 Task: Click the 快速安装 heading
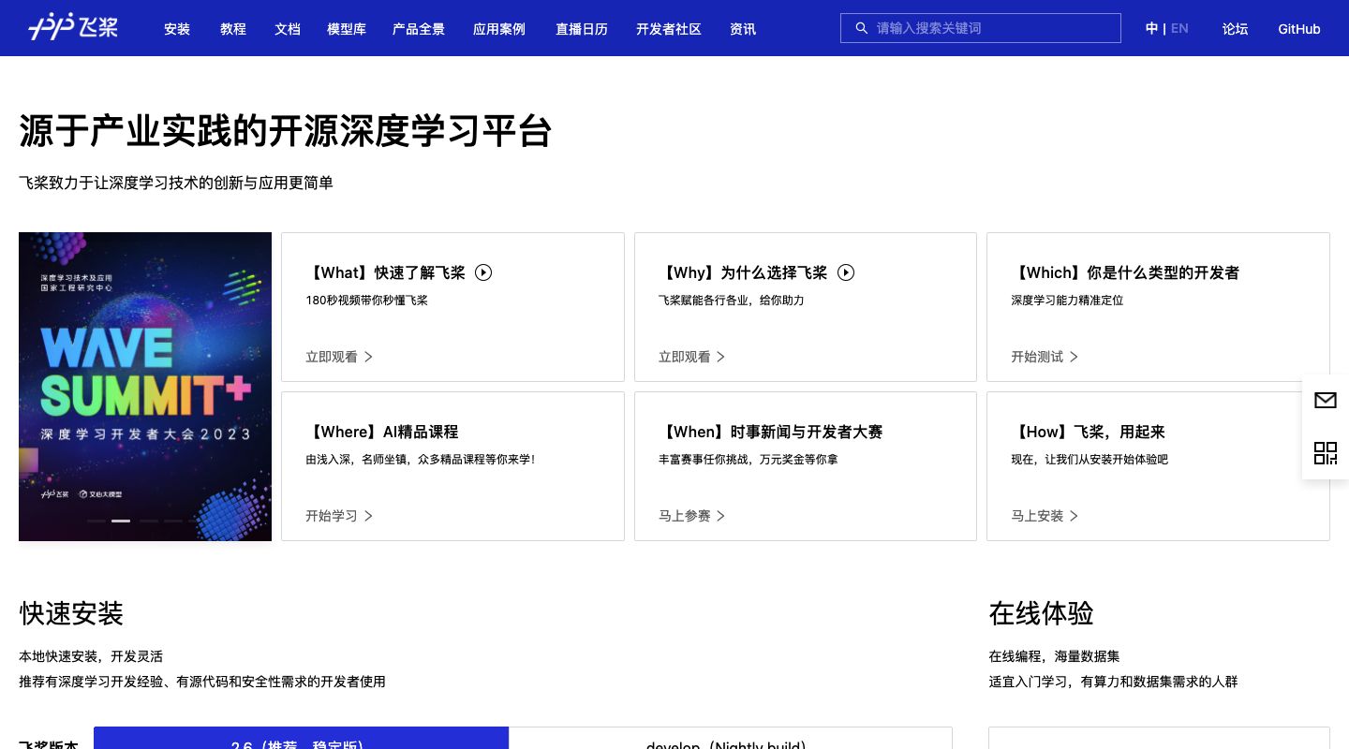(71, 614)
